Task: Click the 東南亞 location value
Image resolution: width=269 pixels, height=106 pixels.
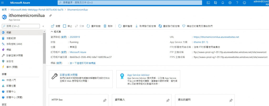Action: (73, 47)
